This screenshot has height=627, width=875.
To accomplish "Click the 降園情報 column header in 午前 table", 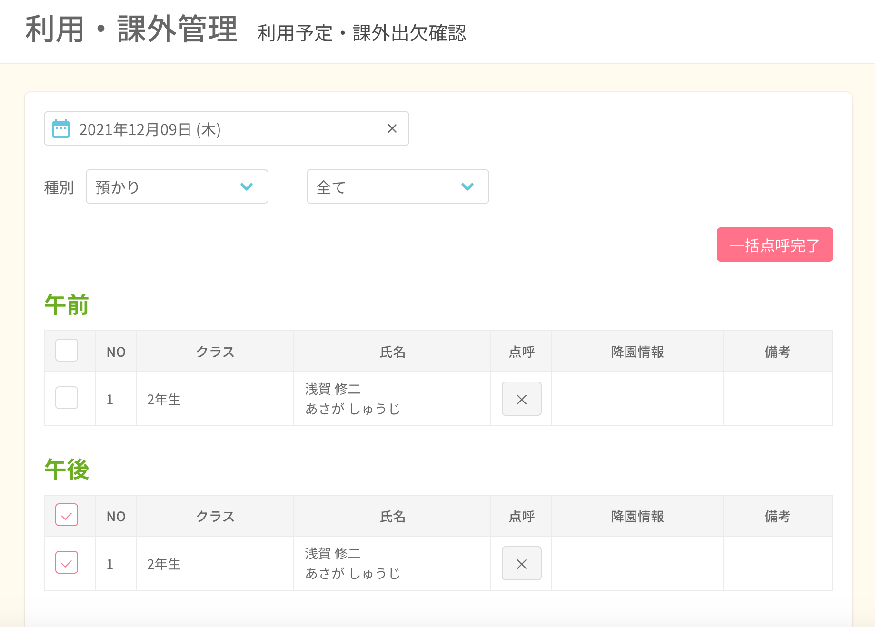I will (x=637, y=352).
